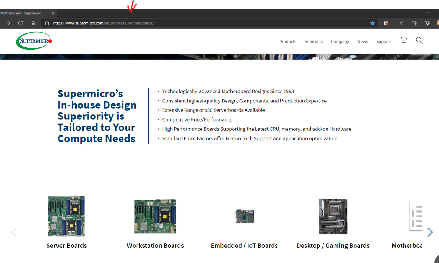Open the Collections icon in toolbar
439x263 pixels.
point(415,23)
